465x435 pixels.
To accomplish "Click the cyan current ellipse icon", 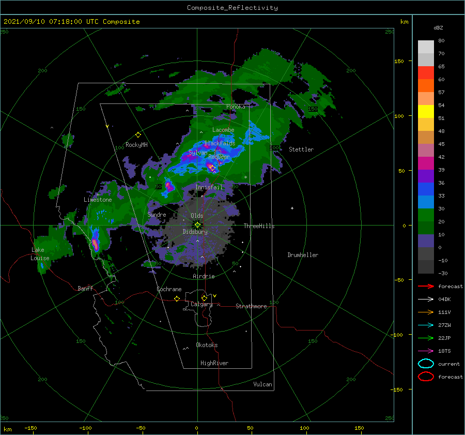I will point(426,364).
